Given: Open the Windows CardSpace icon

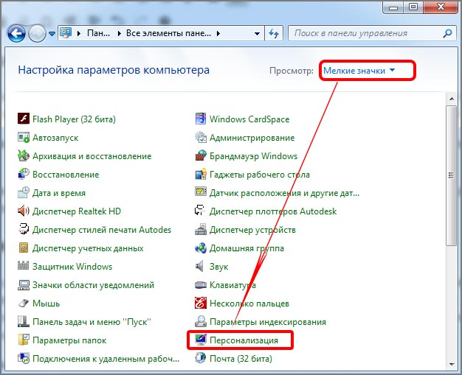Looking at the screenshot, I should coord(201,119).
